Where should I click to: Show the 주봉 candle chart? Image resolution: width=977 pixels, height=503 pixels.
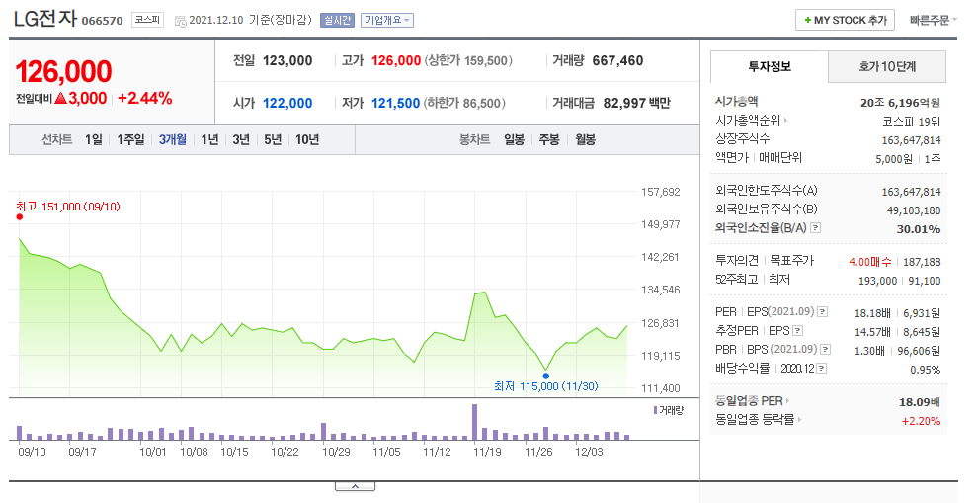point(549,139)
